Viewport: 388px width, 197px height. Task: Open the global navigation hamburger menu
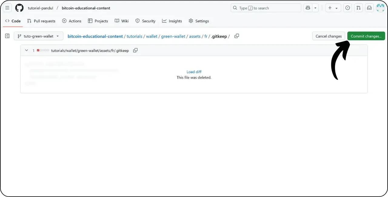coord(7,8)
